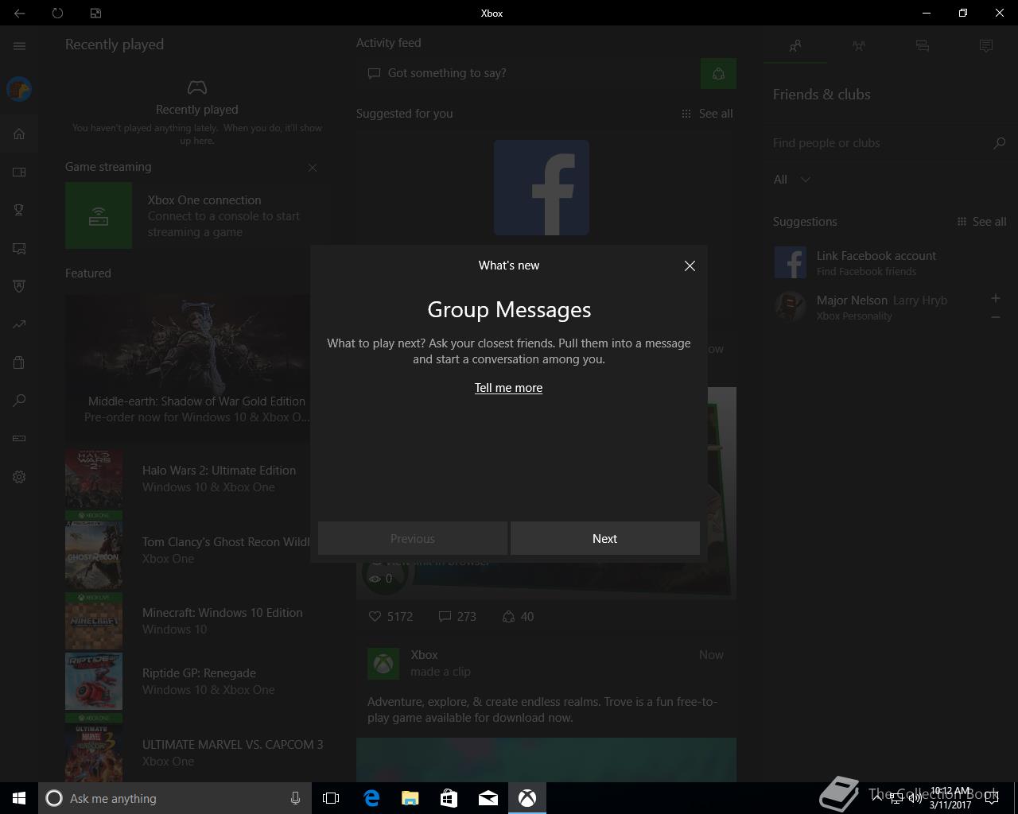Viewport: 1018px width, 814px height.
Task: See all friend suggestions
Action: coord(981,222)
